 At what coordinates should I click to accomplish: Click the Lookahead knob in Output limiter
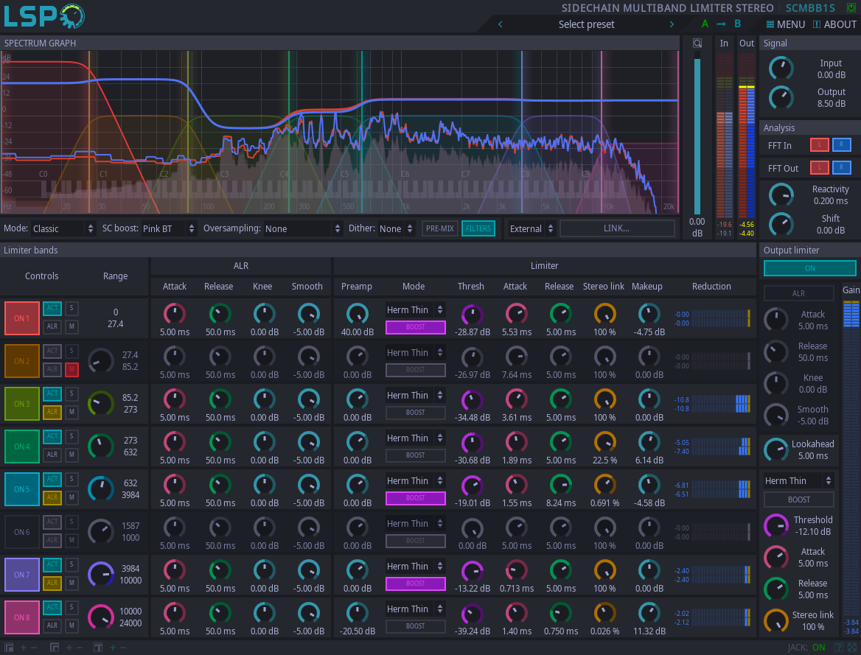click(x=775, y=449)
